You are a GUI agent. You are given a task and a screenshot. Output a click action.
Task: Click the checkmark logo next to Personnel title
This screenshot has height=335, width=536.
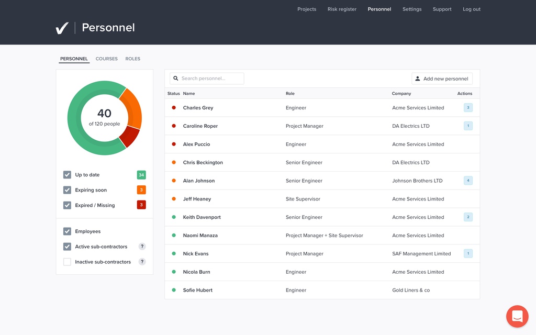(62, 28)
